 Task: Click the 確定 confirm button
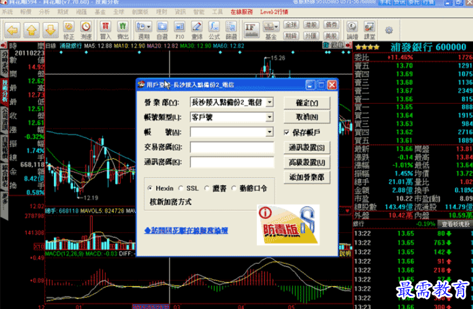(x=307, y=103)
